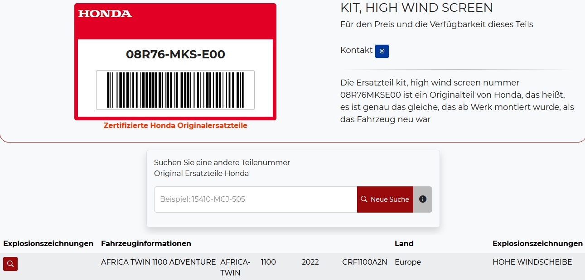Click the CRF1100A2N model code

364,262
